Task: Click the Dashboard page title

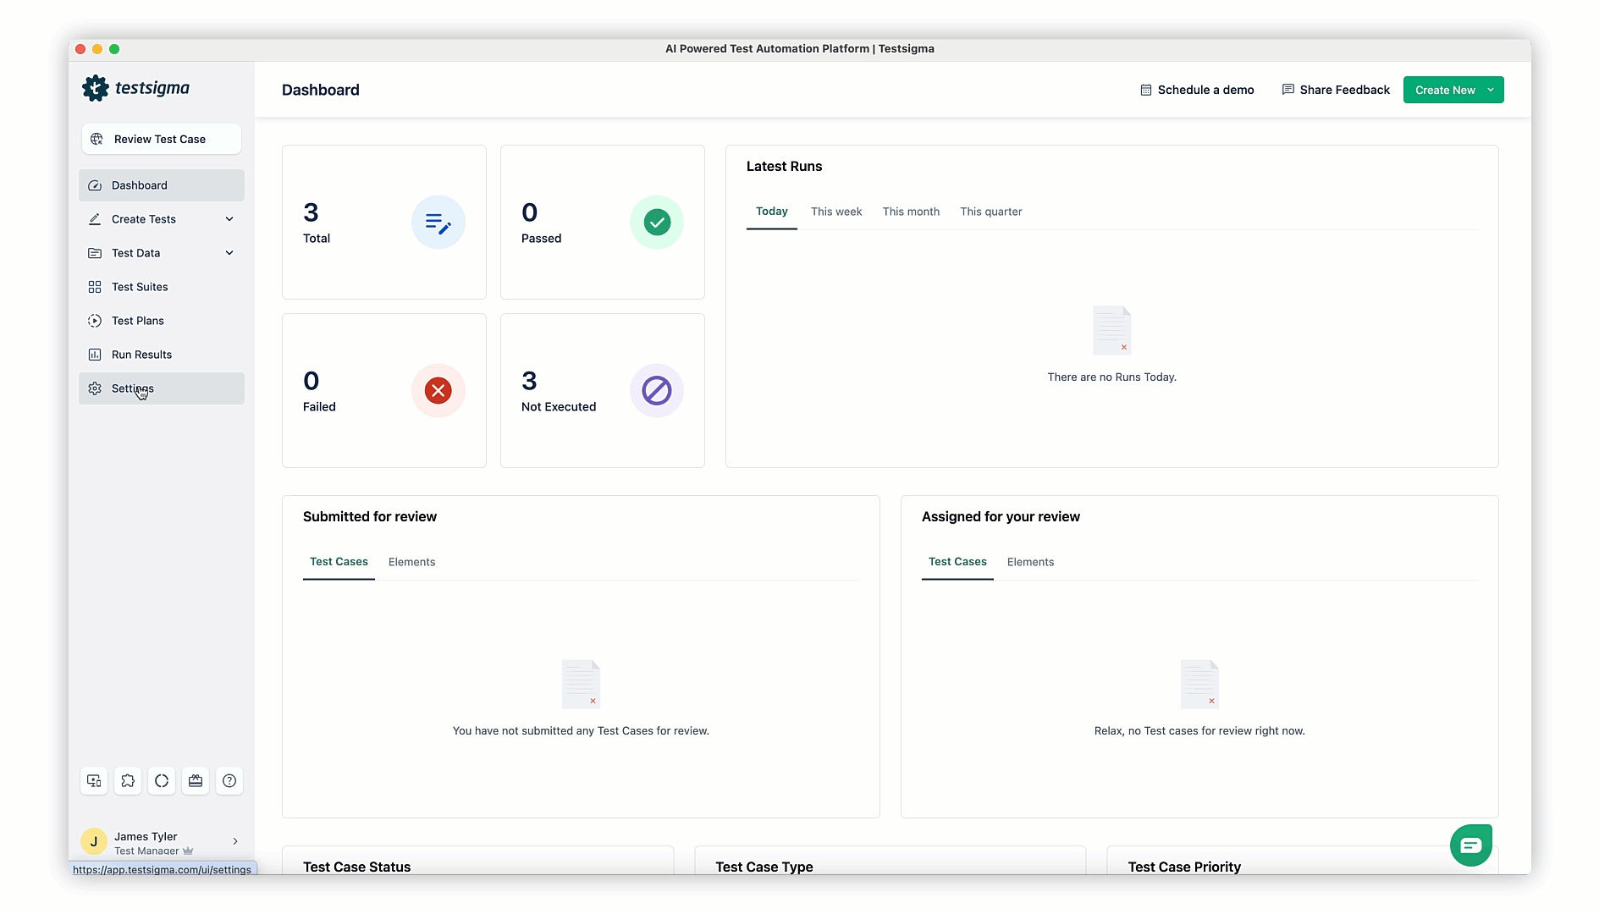Action: (321, 90)
